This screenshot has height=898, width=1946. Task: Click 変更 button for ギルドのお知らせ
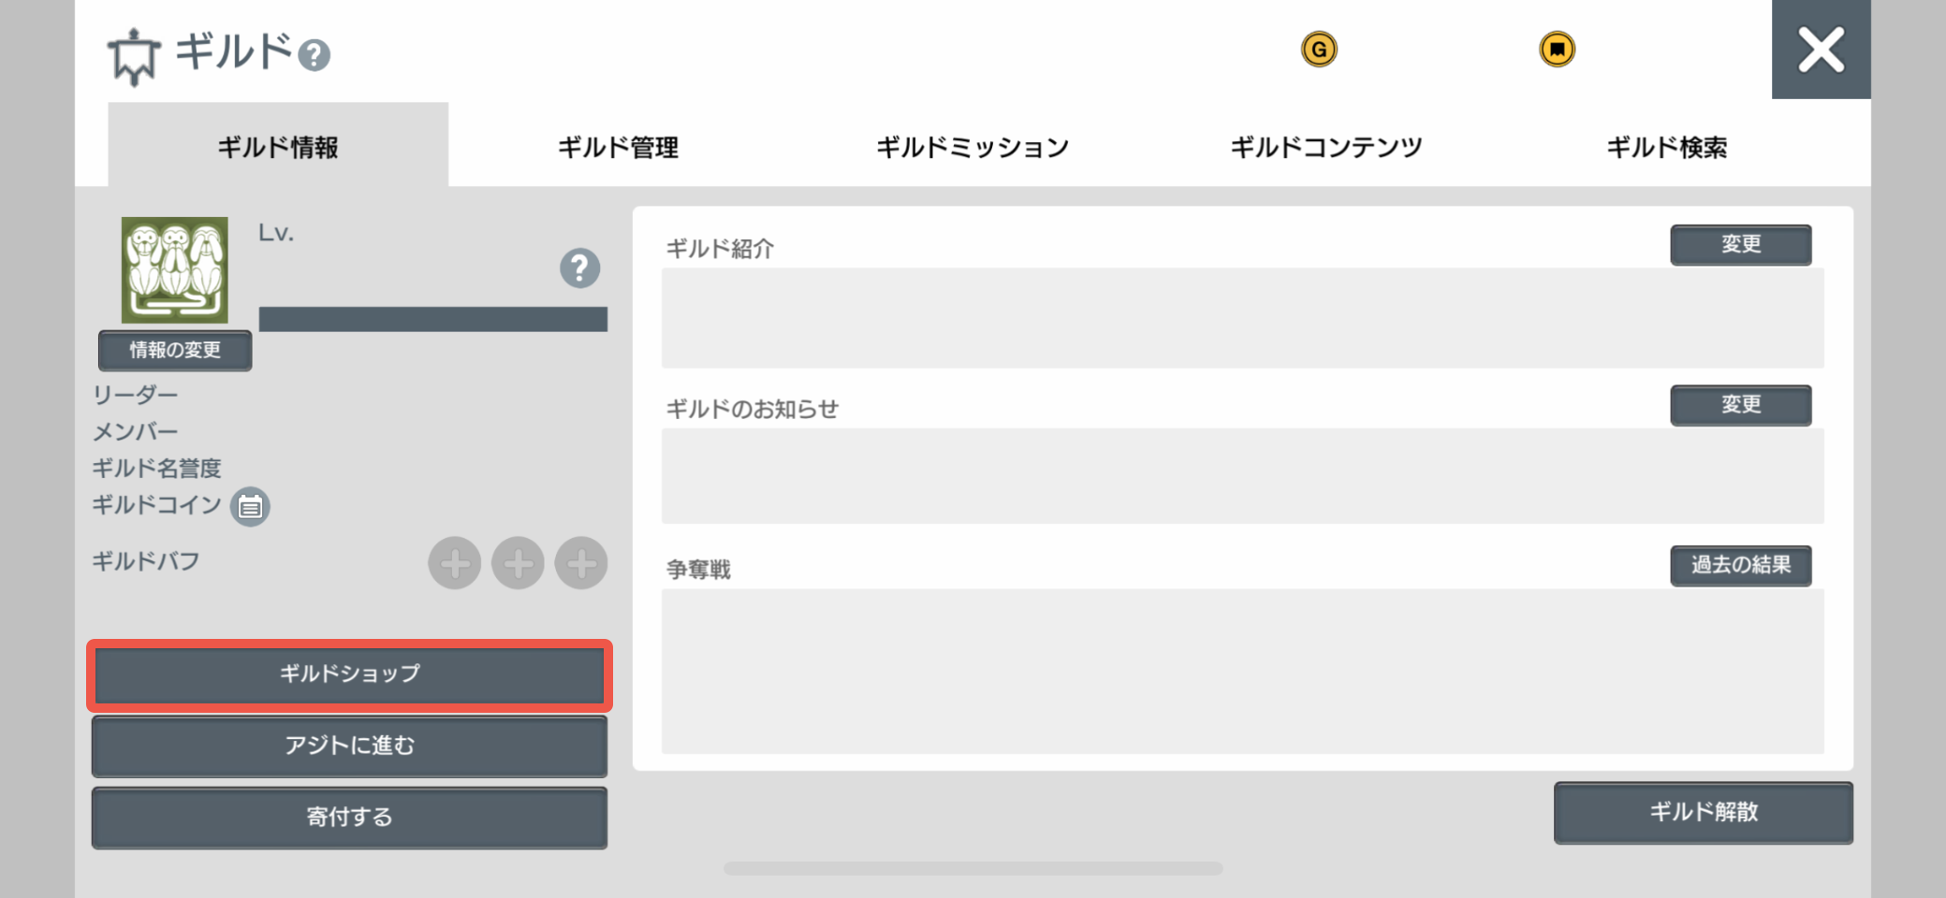1741,405
